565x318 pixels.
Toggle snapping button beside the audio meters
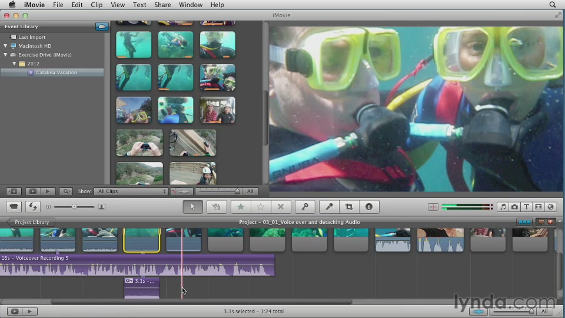pyautogui.click(x=433, y=207)
